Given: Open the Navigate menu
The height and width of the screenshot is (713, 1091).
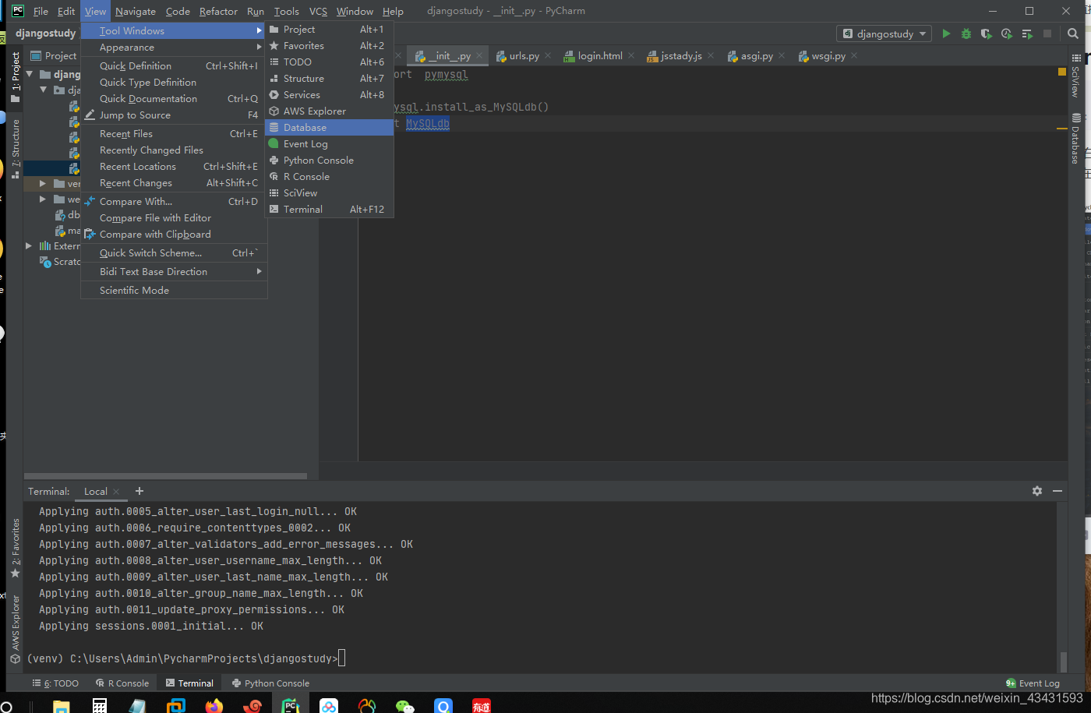Looking at the screenshot, I should [136, 11].
